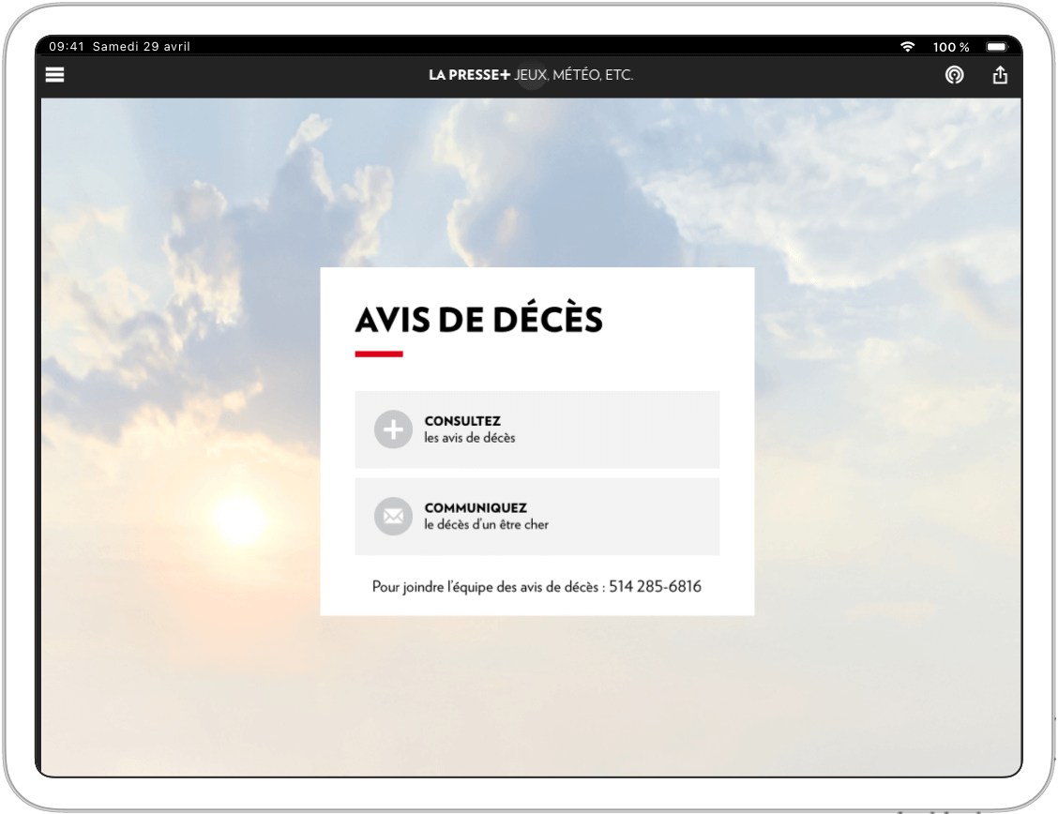Tap the 09:41 clock in status bar
The width and height of the screenshot is (1058, 814).
(67, 47)
